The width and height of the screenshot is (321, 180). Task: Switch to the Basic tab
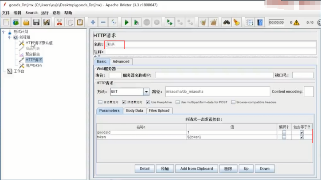101,61
